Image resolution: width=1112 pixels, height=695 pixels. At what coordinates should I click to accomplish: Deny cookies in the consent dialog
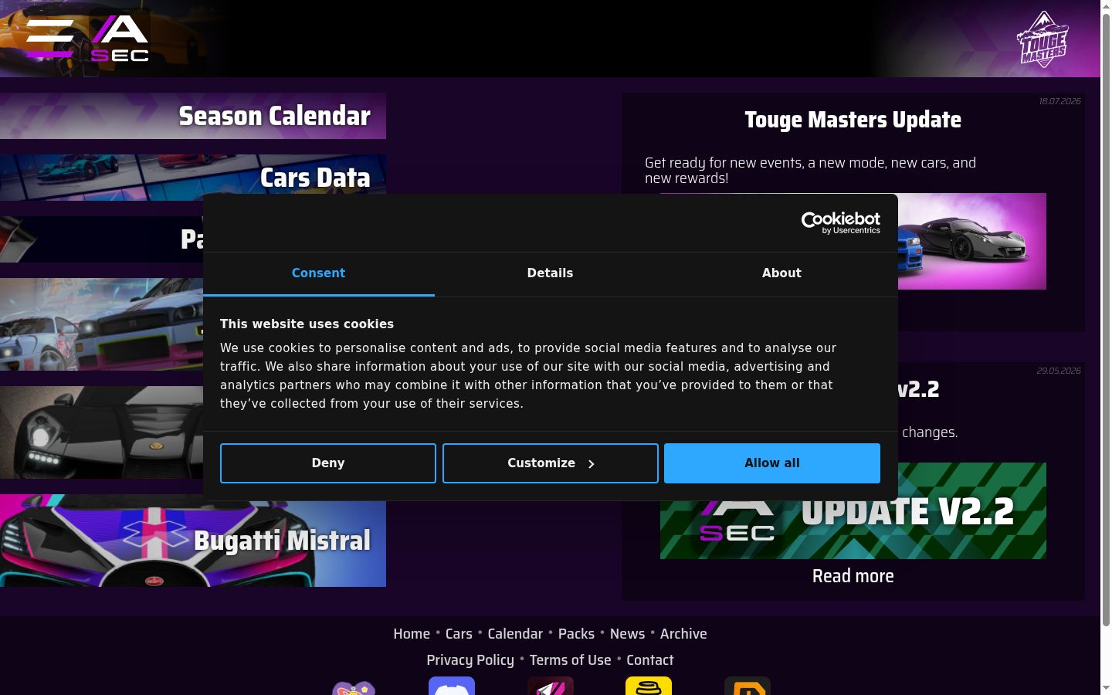[x=328, y=463]
